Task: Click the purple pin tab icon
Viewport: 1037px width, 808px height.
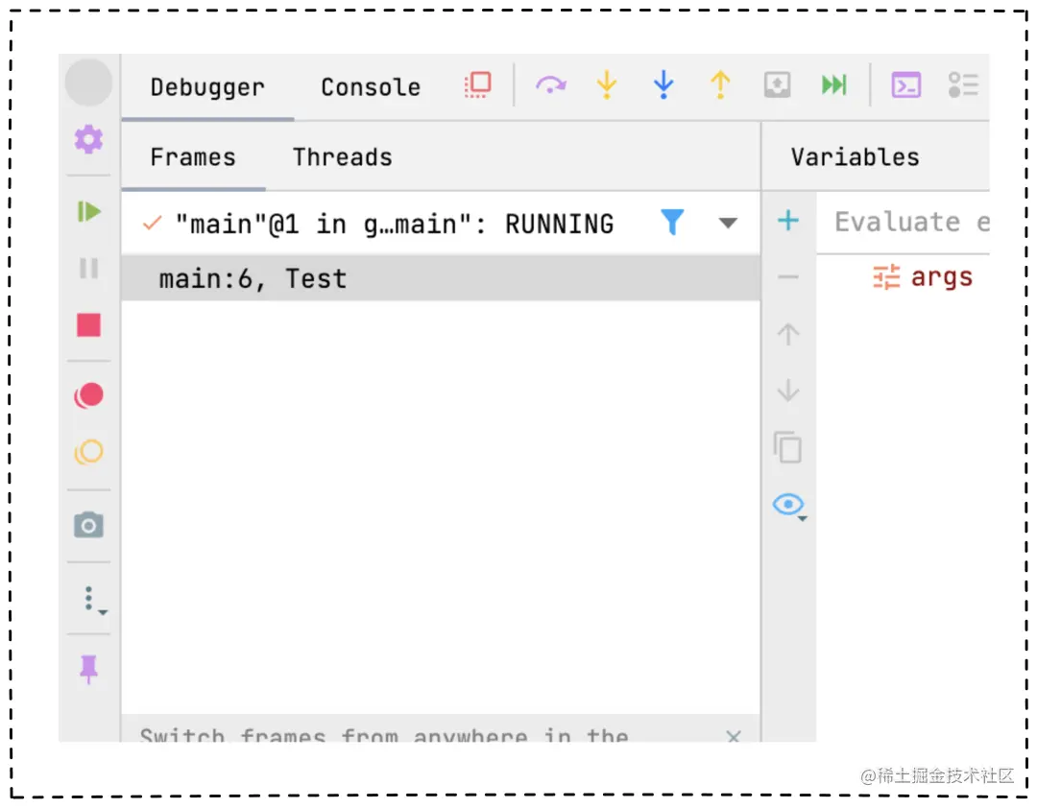Action: (x=88, y=669)
